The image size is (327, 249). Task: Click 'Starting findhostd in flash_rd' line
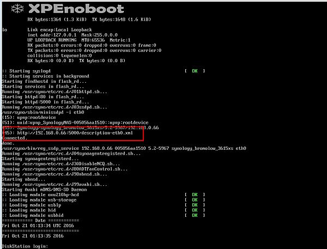click(x=44, y=82)
